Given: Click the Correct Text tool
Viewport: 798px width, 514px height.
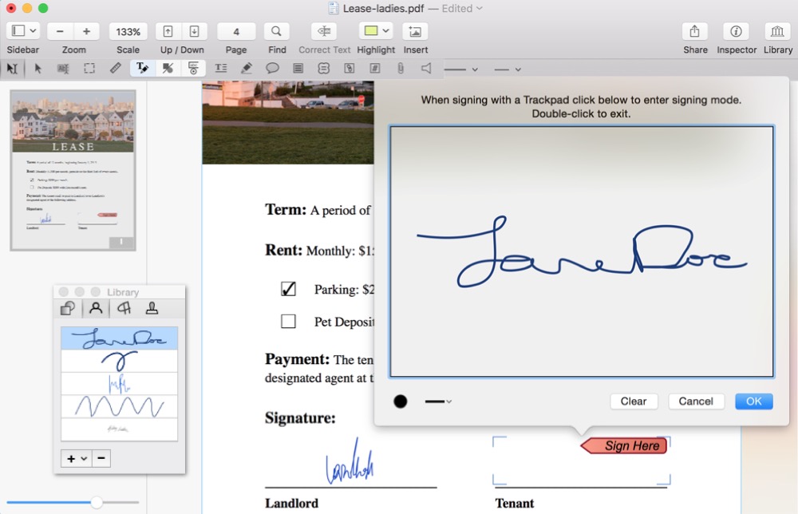Looking at the screenshot, I should click(324, 32).
